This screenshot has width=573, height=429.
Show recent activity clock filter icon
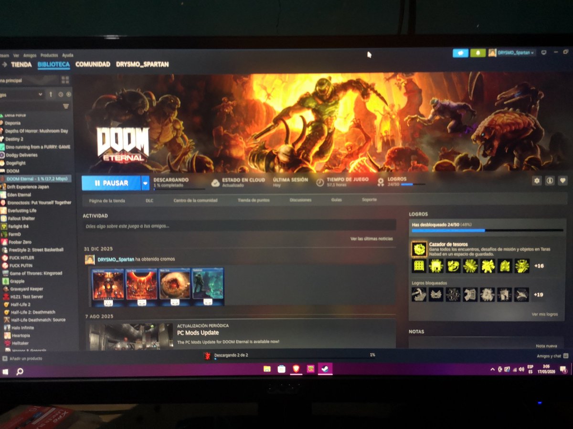61,94
